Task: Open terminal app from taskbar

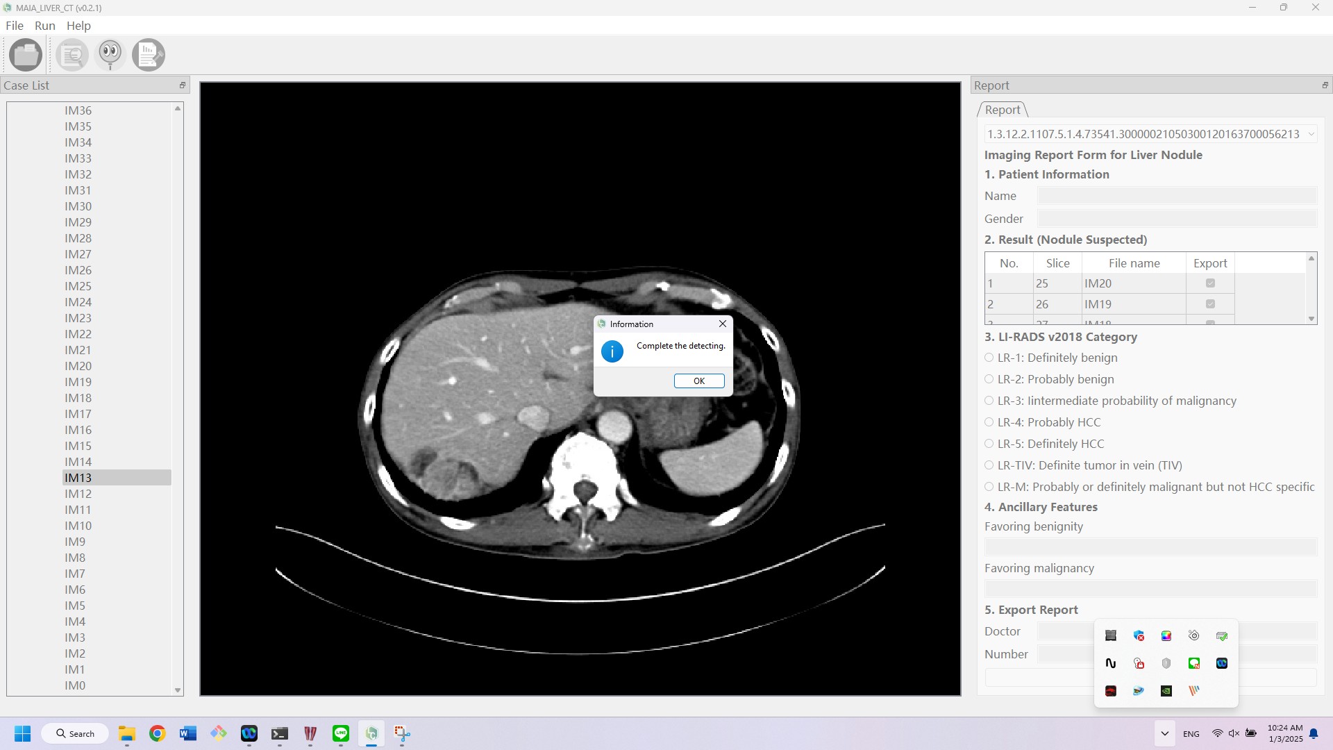Action: (x=280, y=733)
